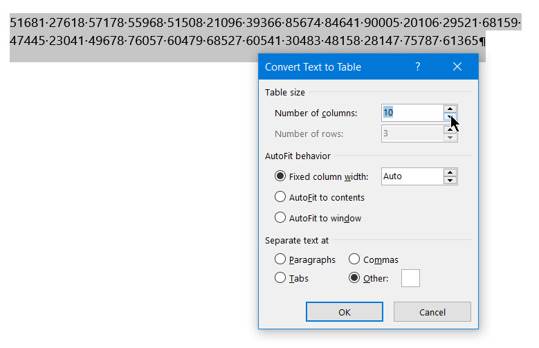Click the number 76057 in the text
The width and height of the screenshot is (539, 348).
coord(145,41)
